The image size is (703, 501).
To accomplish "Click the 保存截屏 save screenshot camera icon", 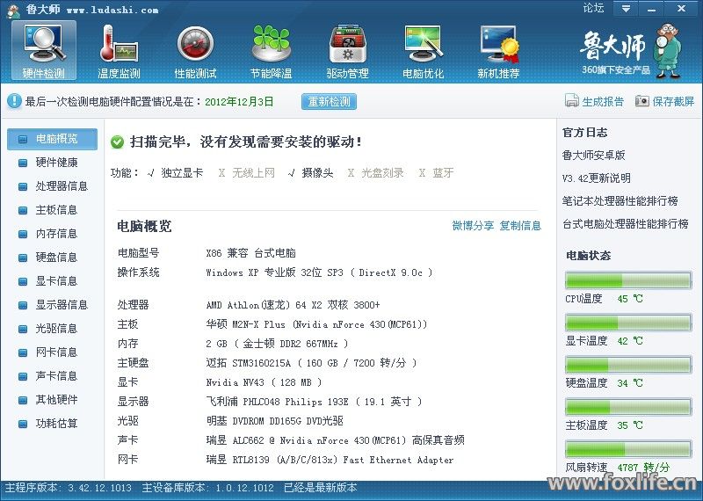I will tap(642, 101).
